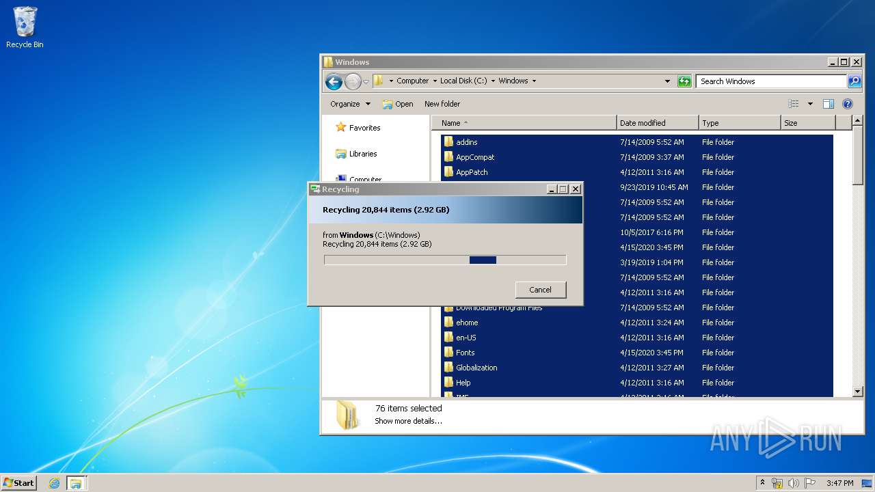Open recent pages dropdown arrow
The width and height of the screenshot is (875, 492).
pos(366,82)
